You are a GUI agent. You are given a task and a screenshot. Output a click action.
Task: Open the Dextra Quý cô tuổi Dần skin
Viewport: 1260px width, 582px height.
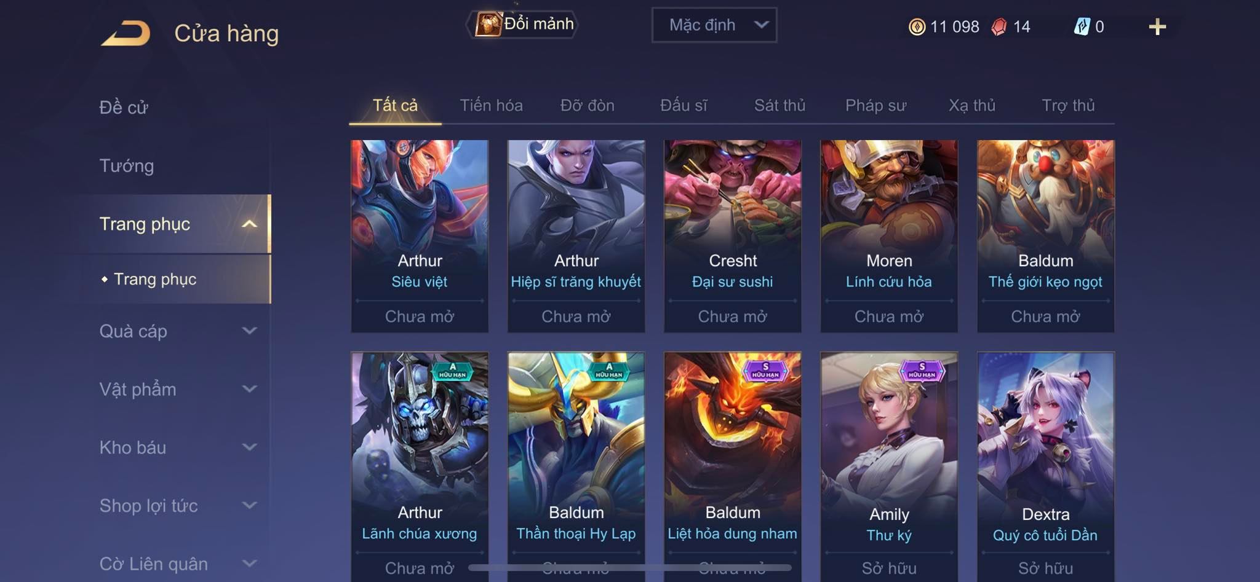tap(1045, 466)
